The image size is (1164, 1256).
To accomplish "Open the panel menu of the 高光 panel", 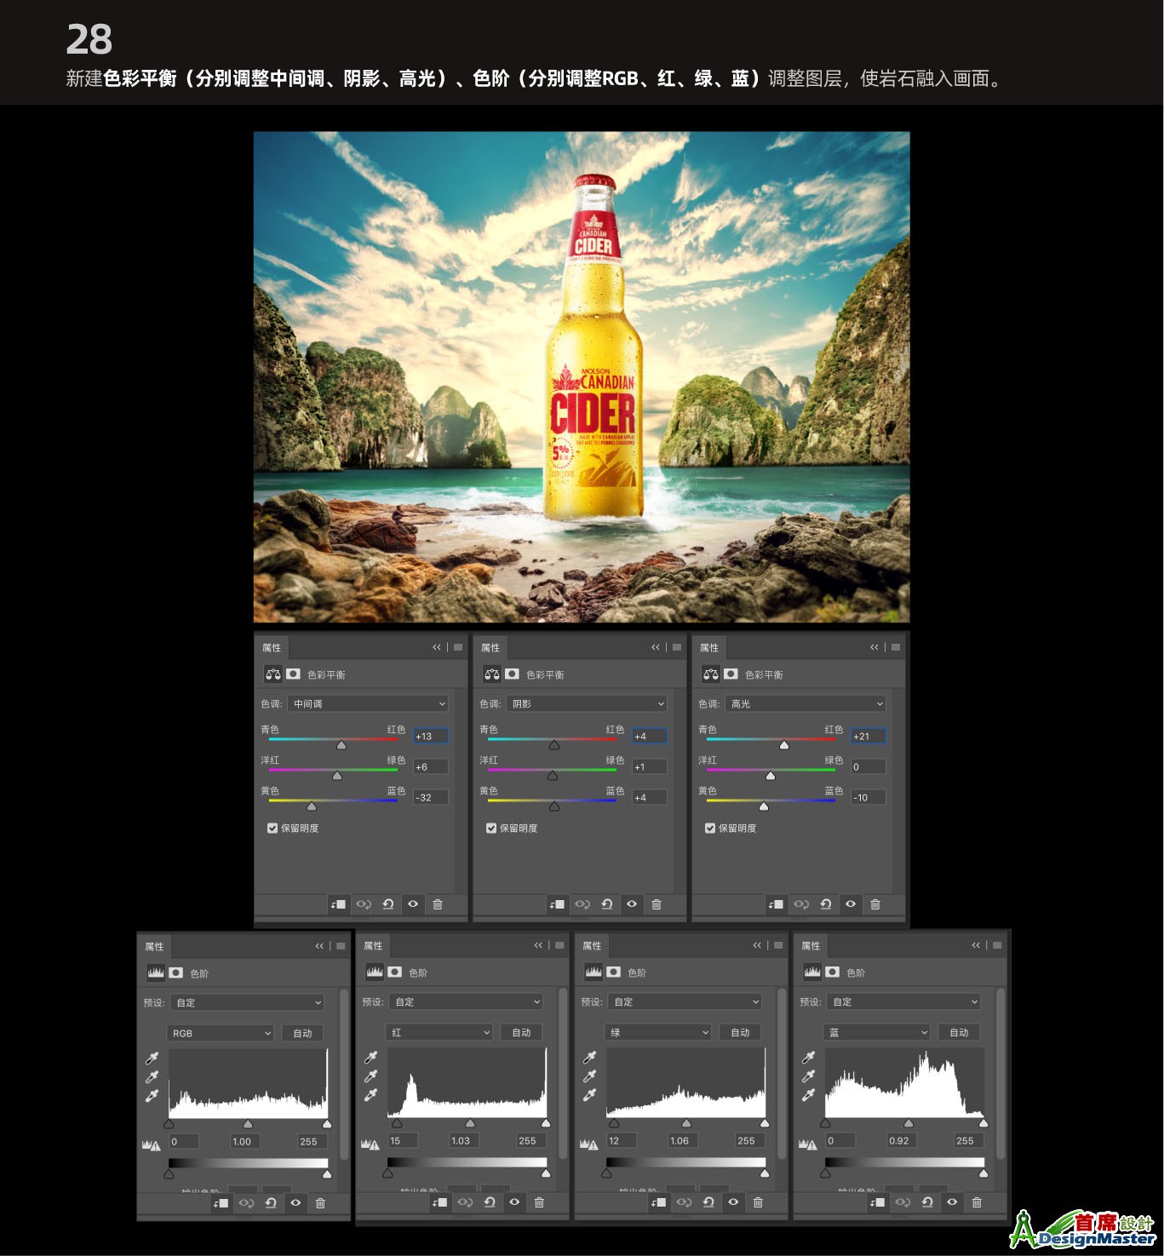I will [x=896, y=647].
